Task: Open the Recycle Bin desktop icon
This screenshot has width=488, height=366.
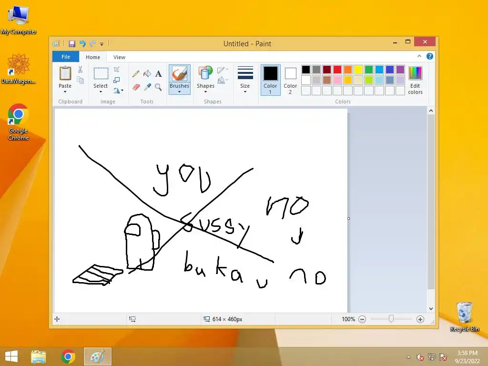Action: point(464,317)
